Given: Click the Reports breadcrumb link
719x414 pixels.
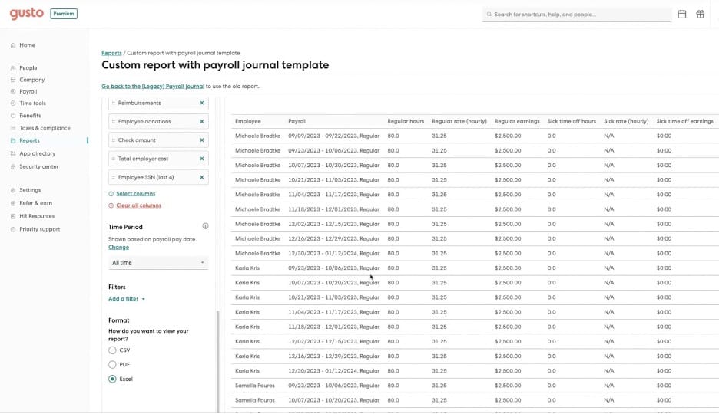Looking at the screenshot, I should [x=111, y=53].
